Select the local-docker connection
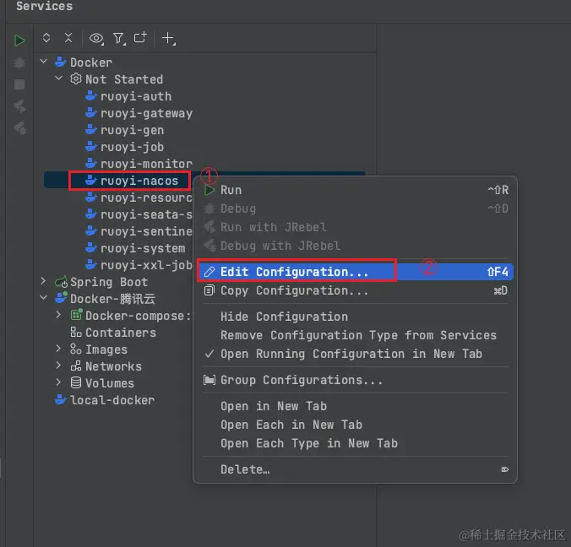Screen dimensions: 571x547 tap(111, 400)
